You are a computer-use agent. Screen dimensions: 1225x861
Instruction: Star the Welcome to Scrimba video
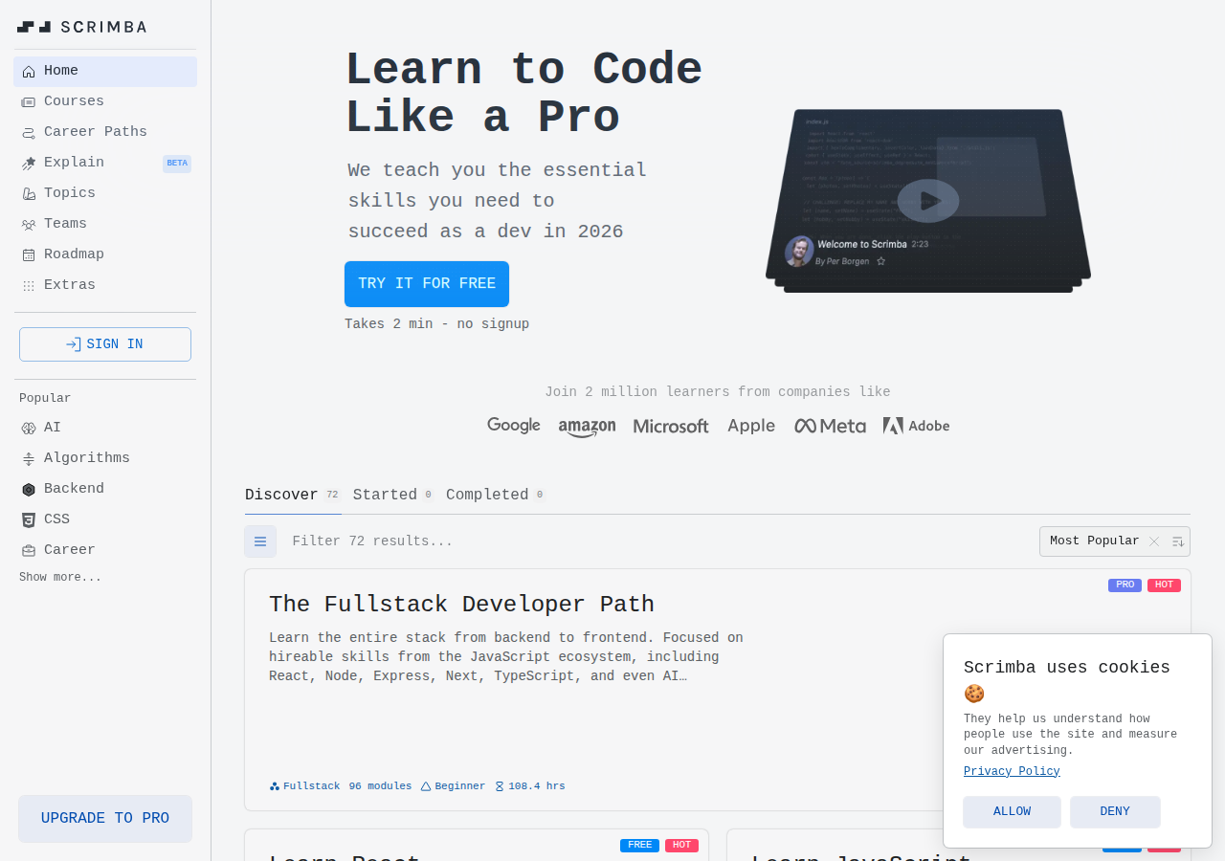tap(880, 261)
